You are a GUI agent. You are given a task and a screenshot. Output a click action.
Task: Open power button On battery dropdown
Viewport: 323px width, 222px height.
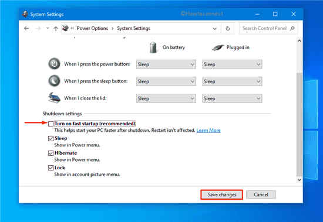166,64
